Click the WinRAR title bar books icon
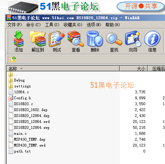The height and width of the screenshot is (164, 165). point(9,18)
